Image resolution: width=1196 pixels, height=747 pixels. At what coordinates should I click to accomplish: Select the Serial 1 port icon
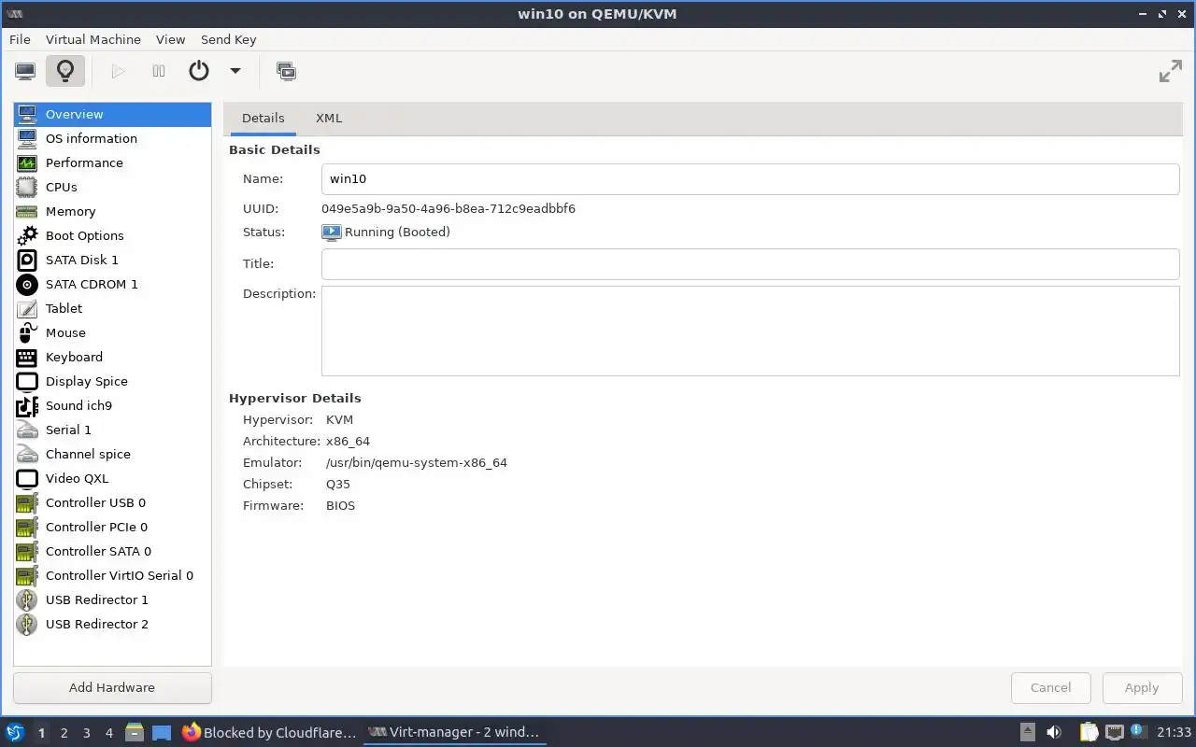27,430
